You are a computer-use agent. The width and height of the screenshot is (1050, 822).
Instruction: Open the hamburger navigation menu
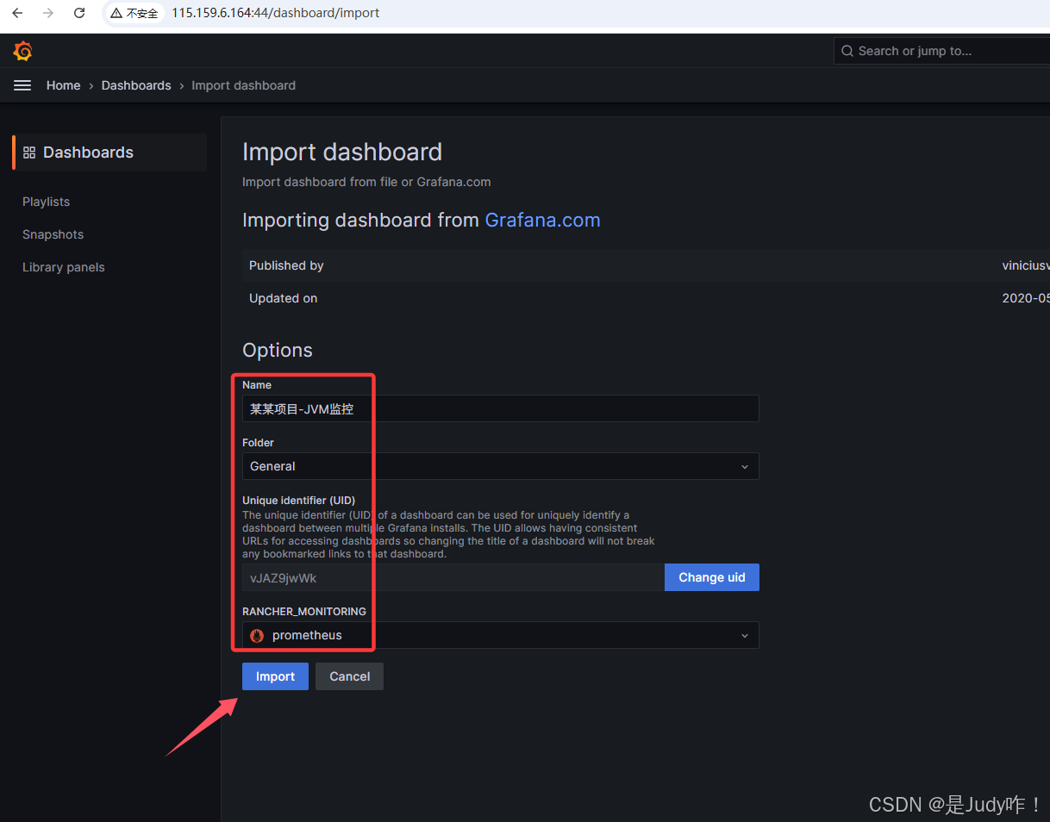click(22, 85)
